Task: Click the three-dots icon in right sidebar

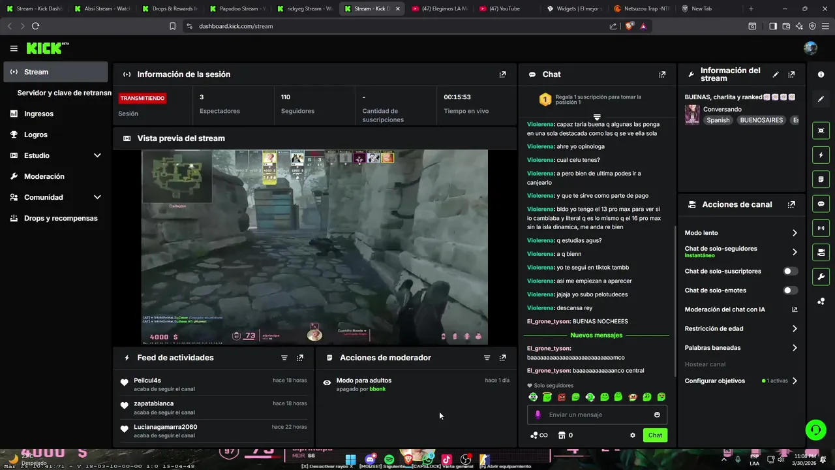Action: coord(821,301)
